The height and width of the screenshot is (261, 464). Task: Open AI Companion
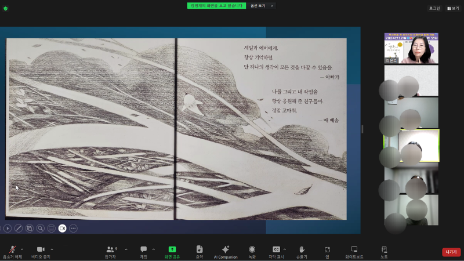coord(226,252)
